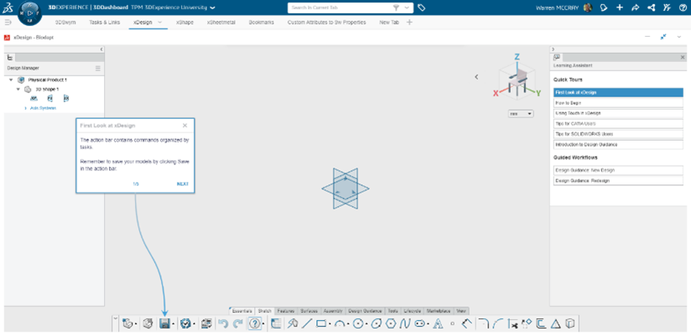The height and width of the screenshot is (336, 691).
Task: Click the Design Manager tree tab icon
Action: (11, 57)
